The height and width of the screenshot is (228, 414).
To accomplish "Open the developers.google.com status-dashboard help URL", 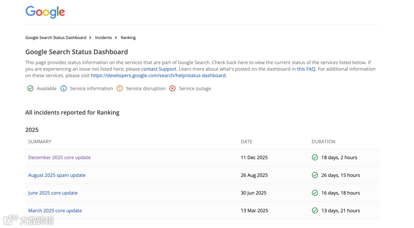I will pyautogui.click(x=158, y=75).
